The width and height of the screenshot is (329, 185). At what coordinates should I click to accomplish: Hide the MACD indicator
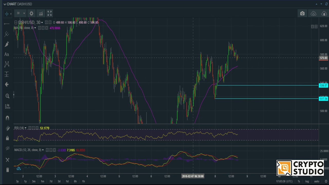[x=47, y=150]
